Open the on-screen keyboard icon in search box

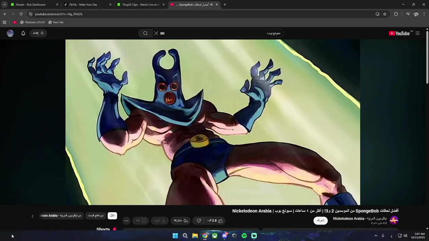(x=163, y=33)
